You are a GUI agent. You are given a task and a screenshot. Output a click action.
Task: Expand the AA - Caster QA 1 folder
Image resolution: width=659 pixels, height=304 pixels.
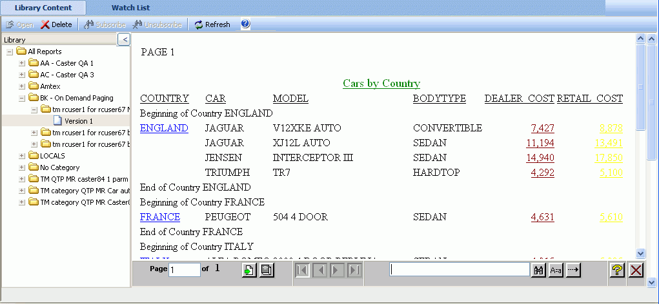(22, 63)
